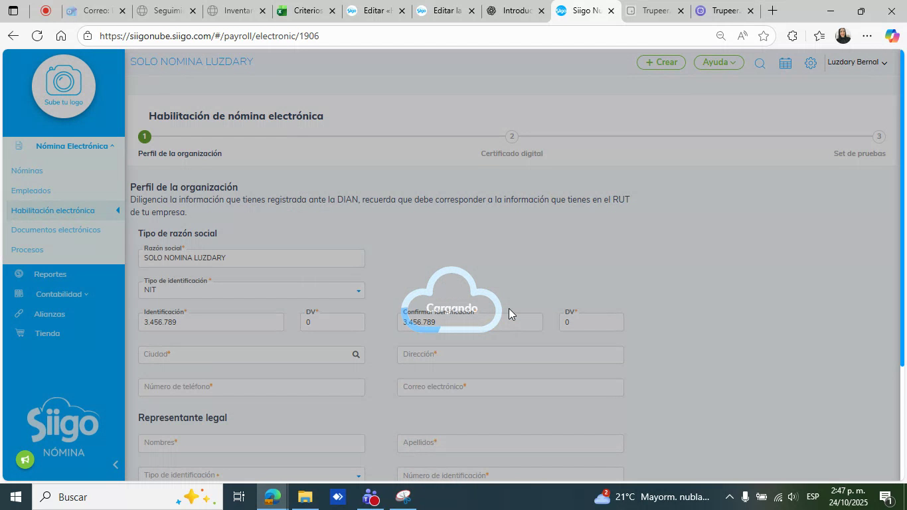The image size is (907, 510).
Task: Open browser extensions puzzle icon
Action: pyautogui.click(x=792, y=36)
